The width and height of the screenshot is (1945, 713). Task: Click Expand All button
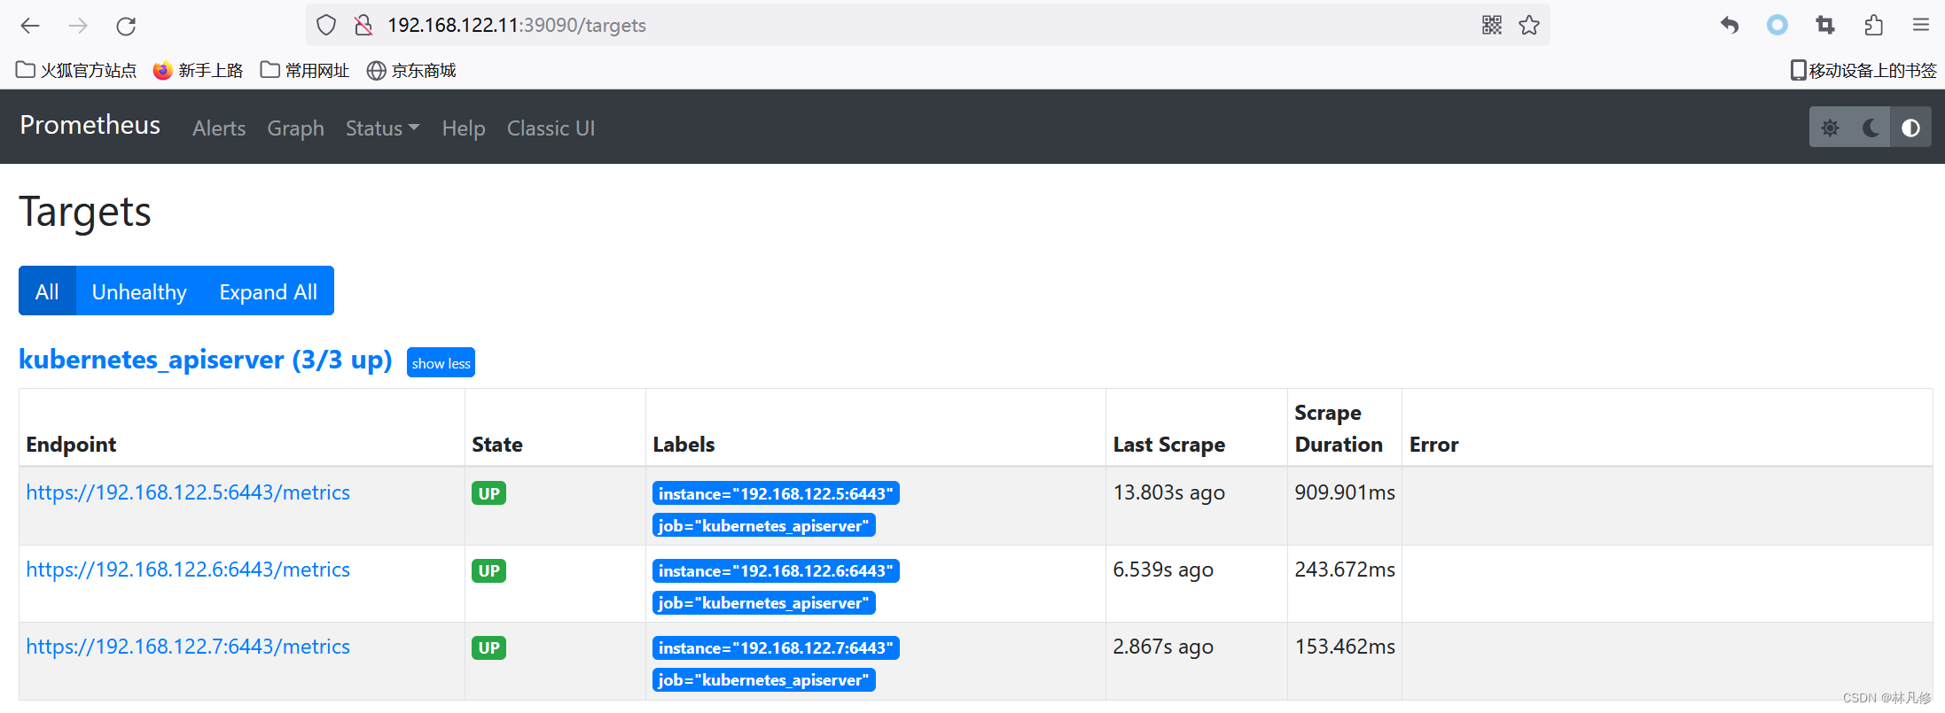[x=269, y=291]
